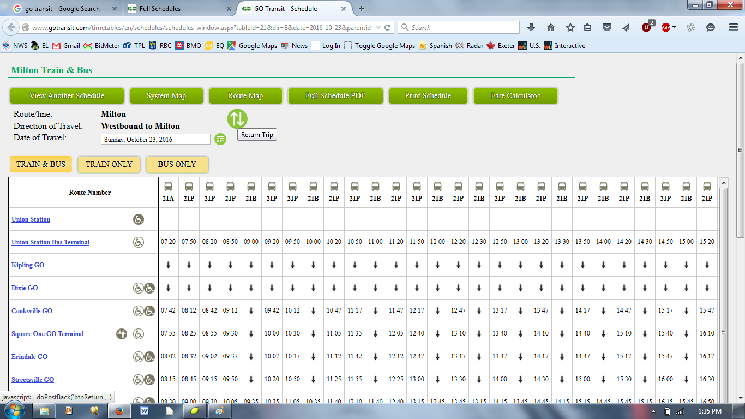745x419 pixels.
Task: Click the Full Schedule PDF button
Action: [x=335, y=95]
